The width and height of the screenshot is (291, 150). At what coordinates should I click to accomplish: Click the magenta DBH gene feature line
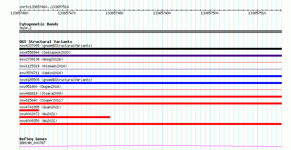pos(150,146)
